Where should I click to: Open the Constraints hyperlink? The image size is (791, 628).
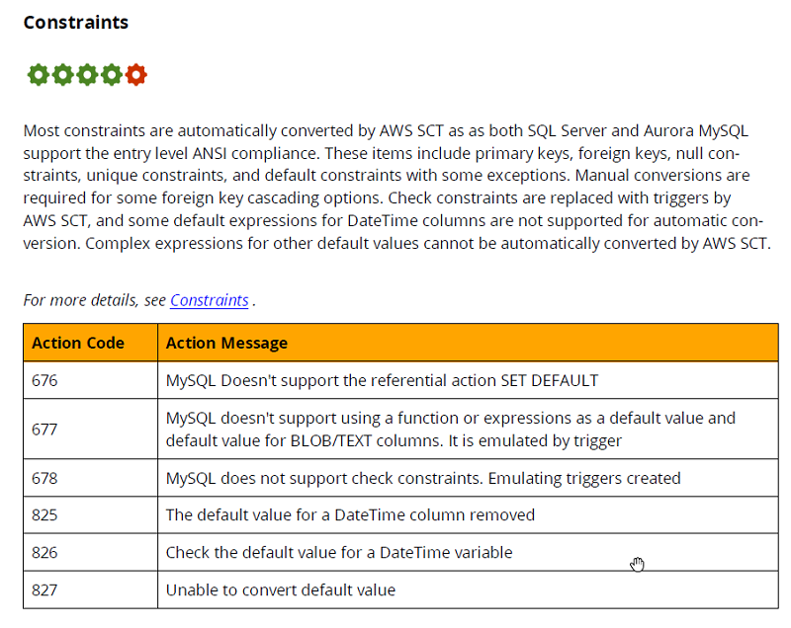tap(210, 300)
